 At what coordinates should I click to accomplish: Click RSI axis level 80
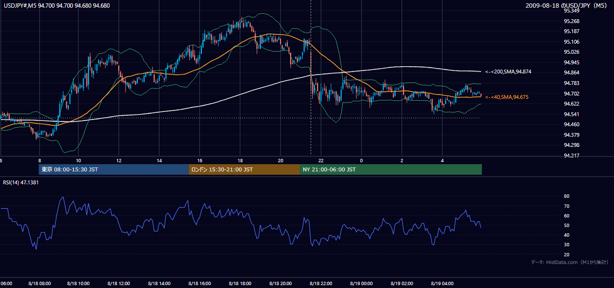tap(566, 196)
